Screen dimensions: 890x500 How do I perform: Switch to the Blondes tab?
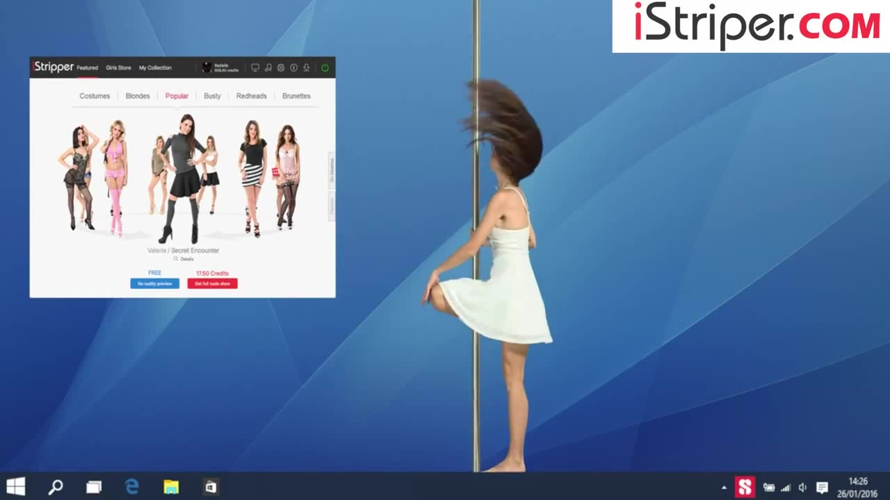coord(138,96)
